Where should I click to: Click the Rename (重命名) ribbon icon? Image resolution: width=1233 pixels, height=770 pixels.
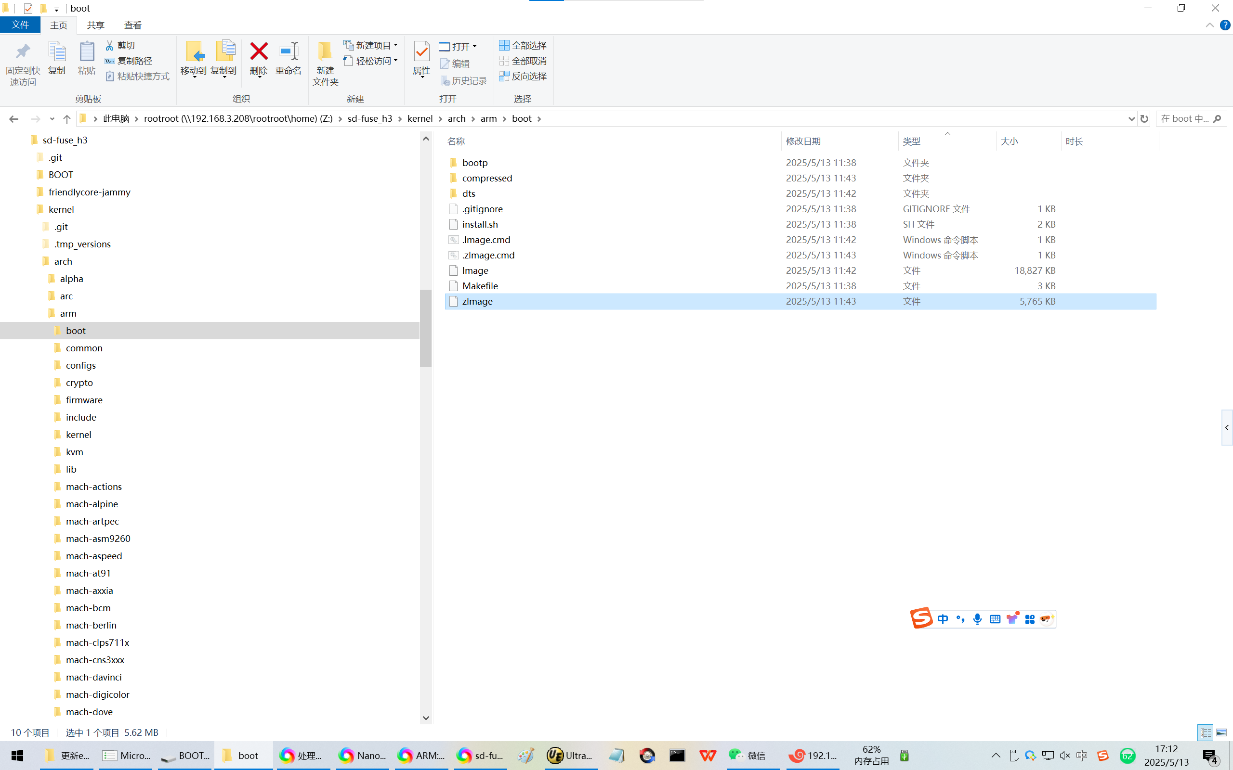click(289, 52)
